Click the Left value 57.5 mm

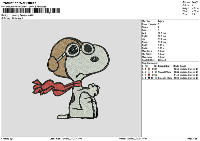pyautogui.click(x=162, y=33)
